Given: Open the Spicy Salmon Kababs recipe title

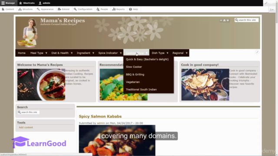Looking at the screenshot, I should pyautogui.click(x=100, y=117).
